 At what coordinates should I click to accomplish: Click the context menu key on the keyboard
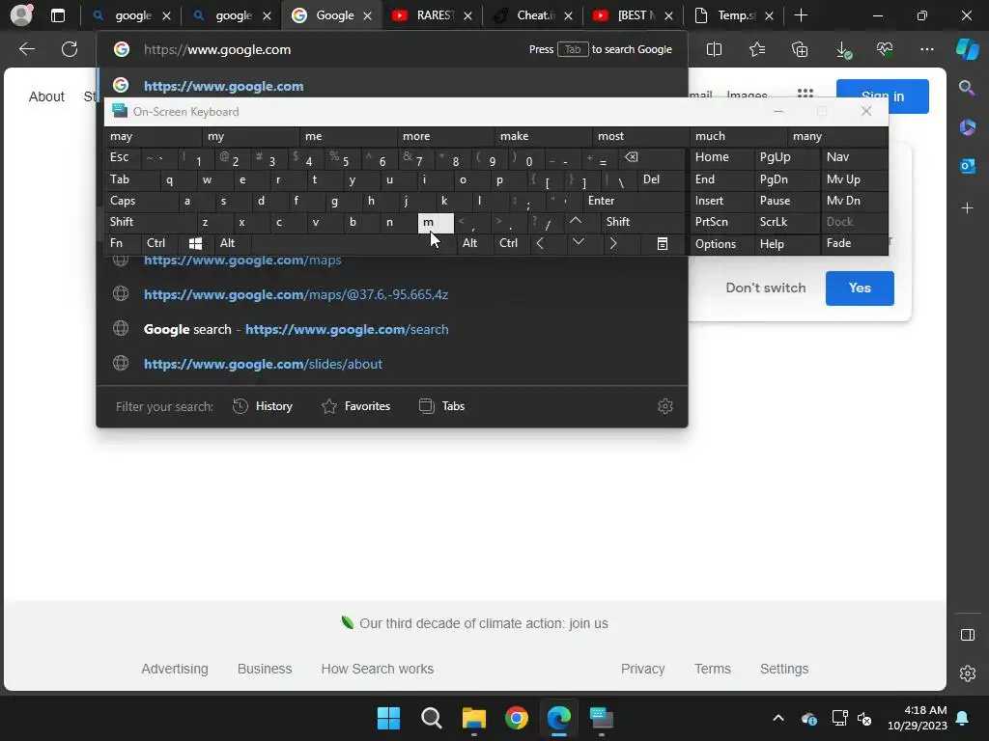pos(662,243)
